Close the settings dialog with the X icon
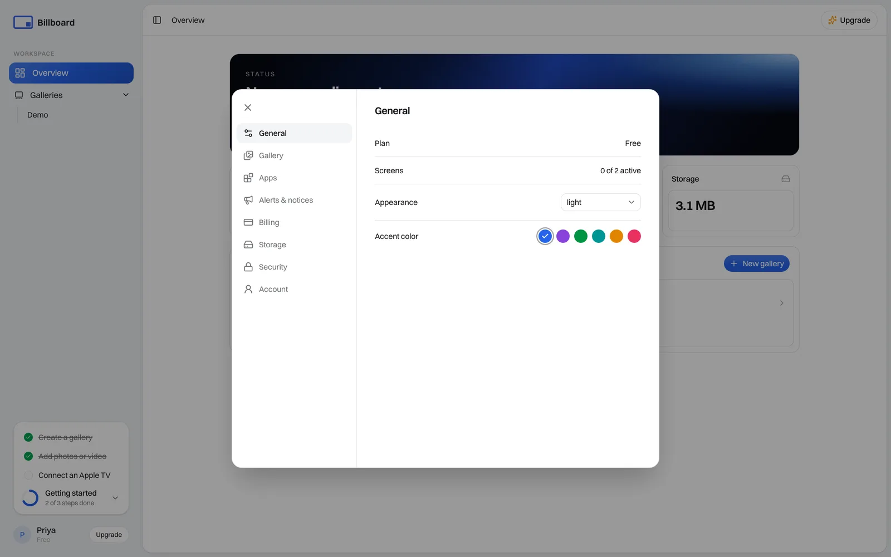This screenshot has height=557, width=891. pos(248,108)
